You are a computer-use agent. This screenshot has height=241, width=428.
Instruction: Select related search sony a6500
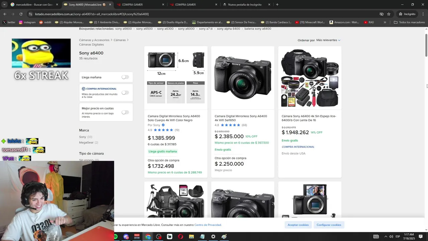pos(144,29)
